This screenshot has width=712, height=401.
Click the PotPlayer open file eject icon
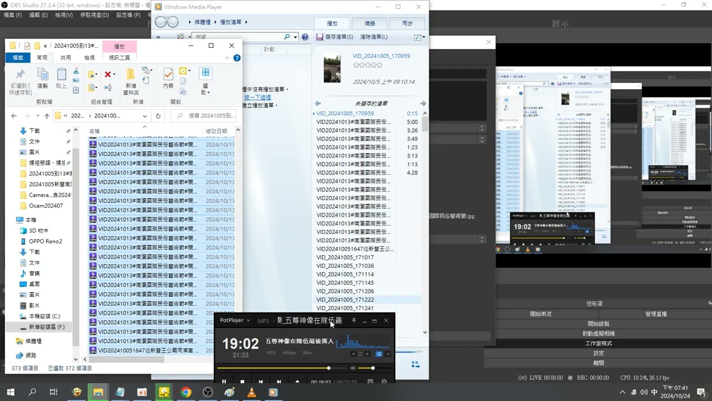297,382
